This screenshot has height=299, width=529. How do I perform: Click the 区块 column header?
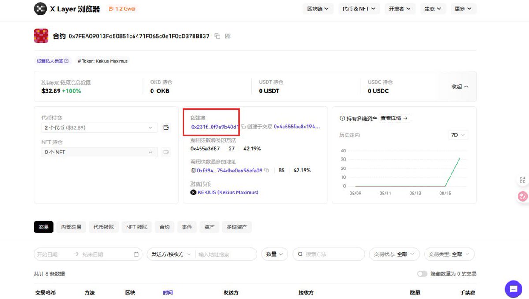point(130,292)
